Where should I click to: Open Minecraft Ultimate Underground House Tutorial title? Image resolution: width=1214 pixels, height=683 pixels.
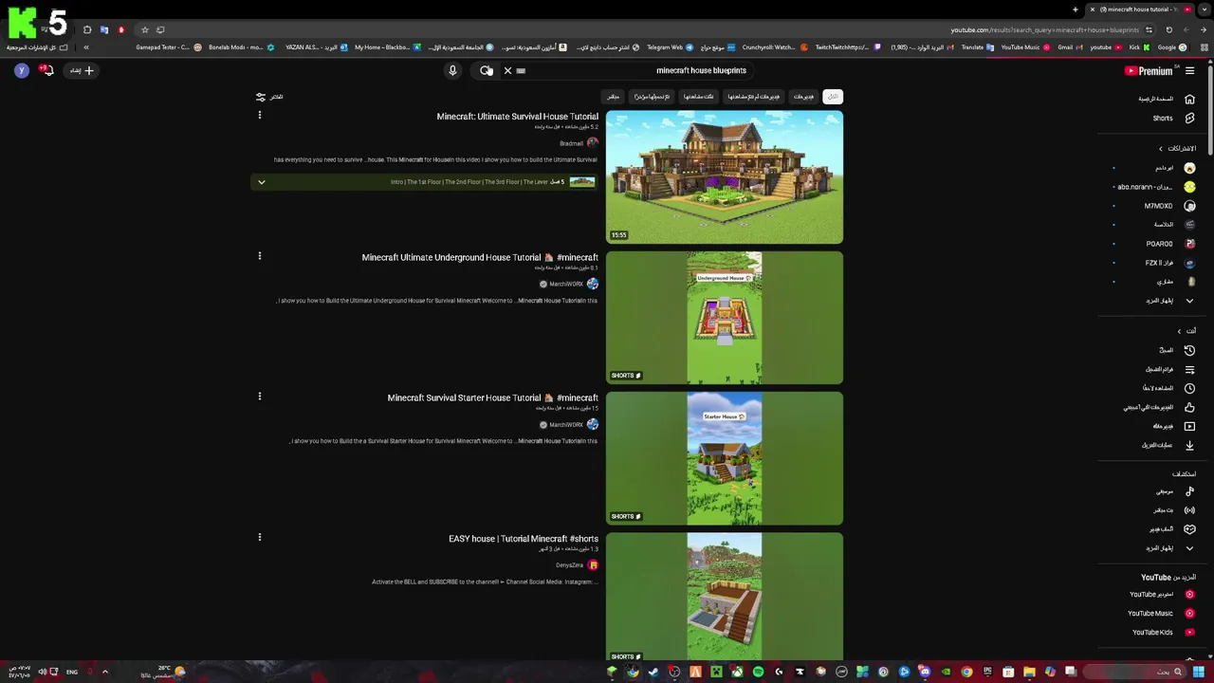click(480, 257)
